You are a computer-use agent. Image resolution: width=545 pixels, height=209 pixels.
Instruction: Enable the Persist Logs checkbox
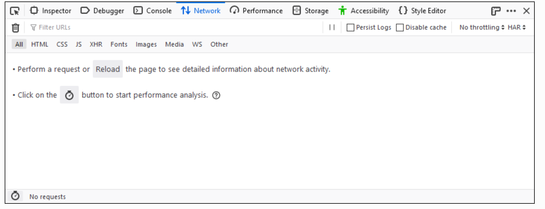pos(351,28)
